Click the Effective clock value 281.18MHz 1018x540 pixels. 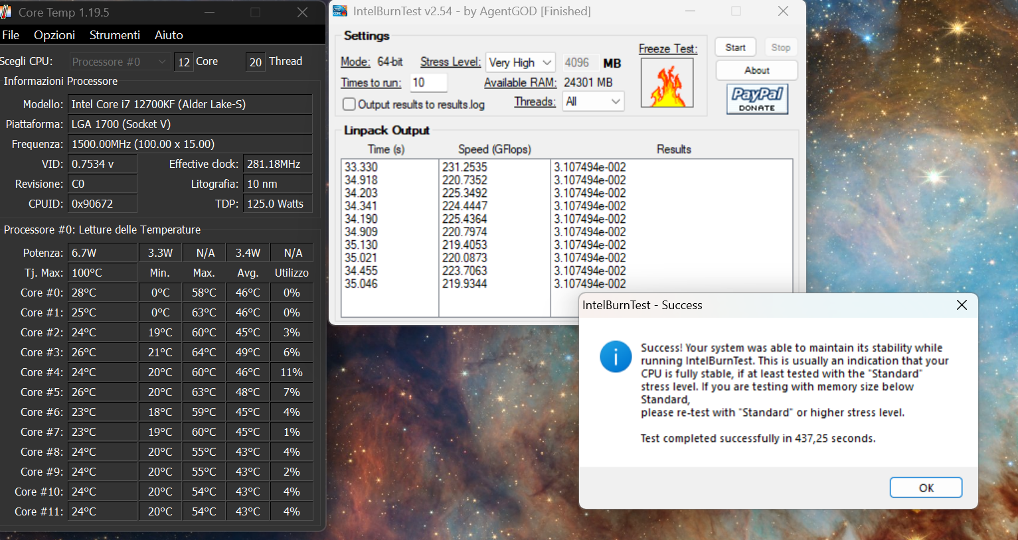coord(278,164)
